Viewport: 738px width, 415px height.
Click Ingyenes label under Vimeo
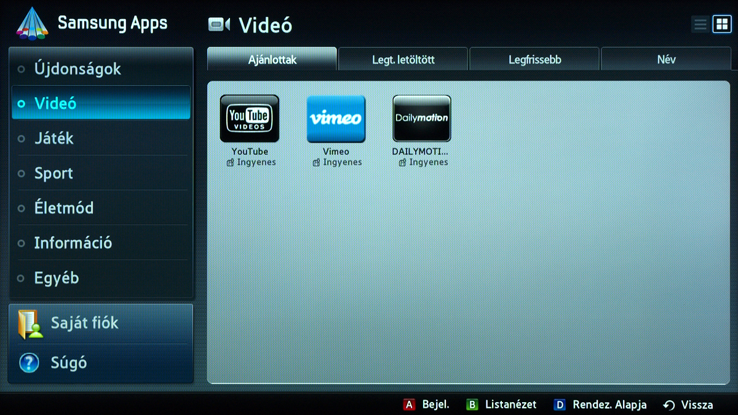click(343, 162)
